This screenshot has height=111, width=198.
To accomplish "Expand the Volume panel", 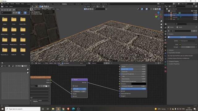I will [171, 50].
